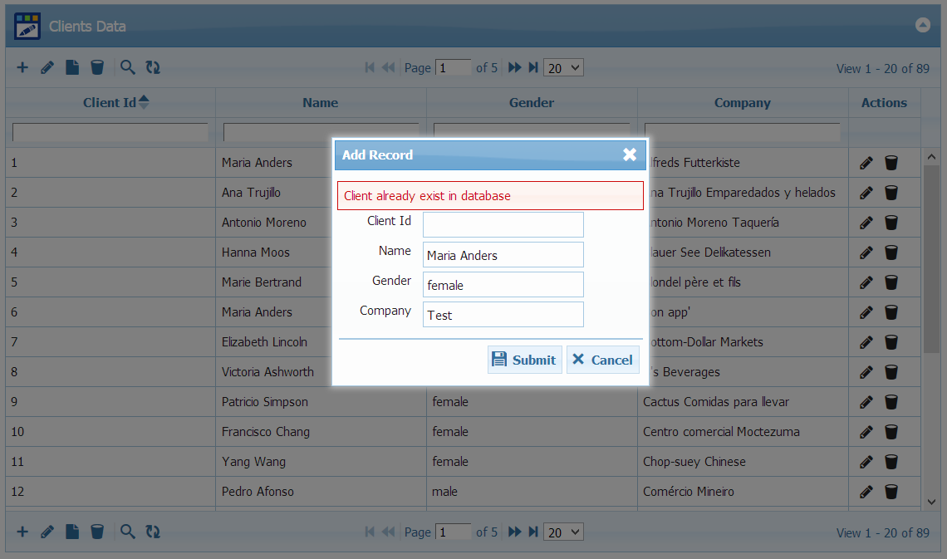Sort by Client Id column header
The width and height of the screenshot is (947, 559).
tap(110, 103)
